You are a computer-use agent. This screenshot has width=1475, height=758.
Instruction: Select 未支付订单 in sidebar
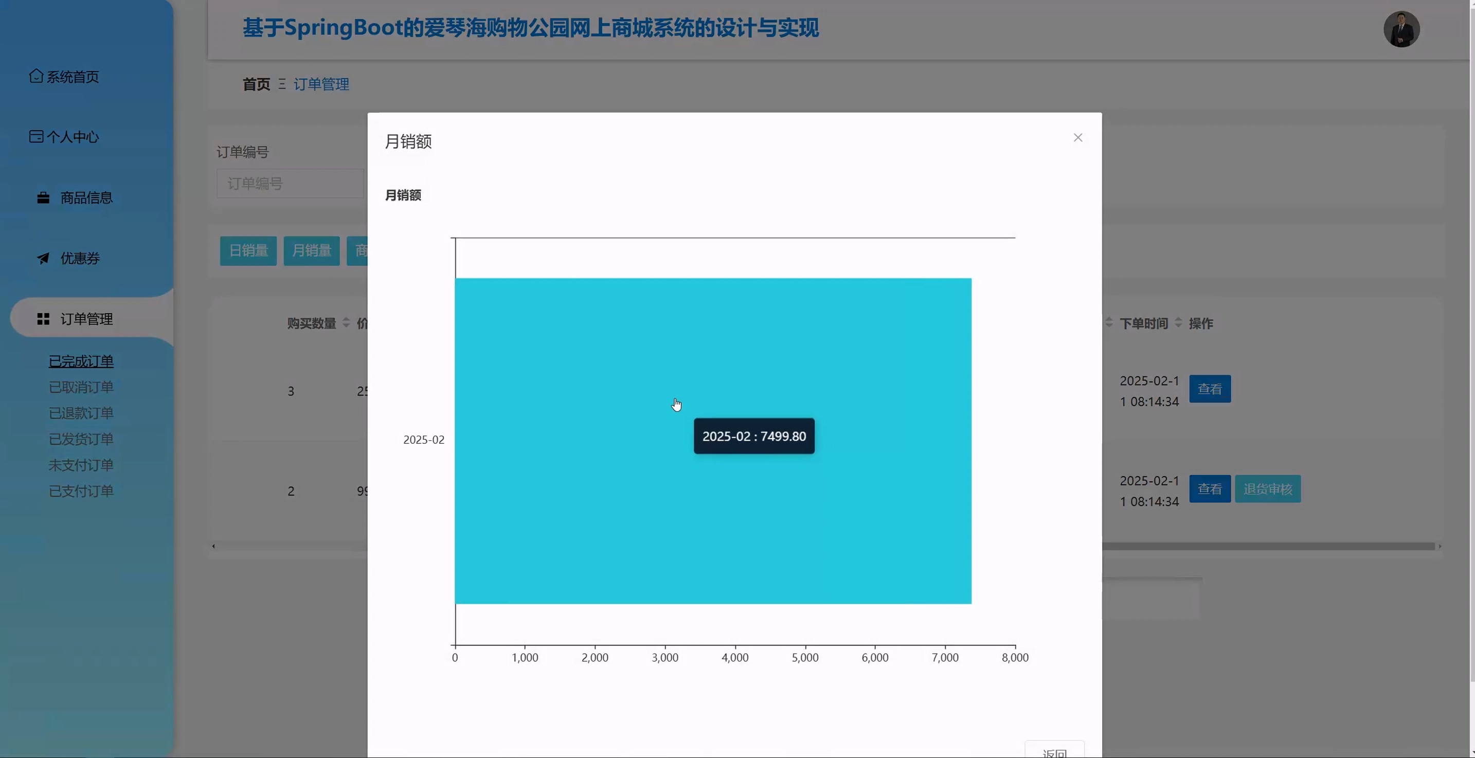[81, 465]
